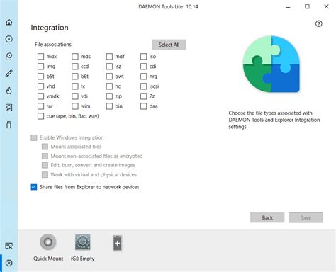Check the mdf file association

click(109, 57)
